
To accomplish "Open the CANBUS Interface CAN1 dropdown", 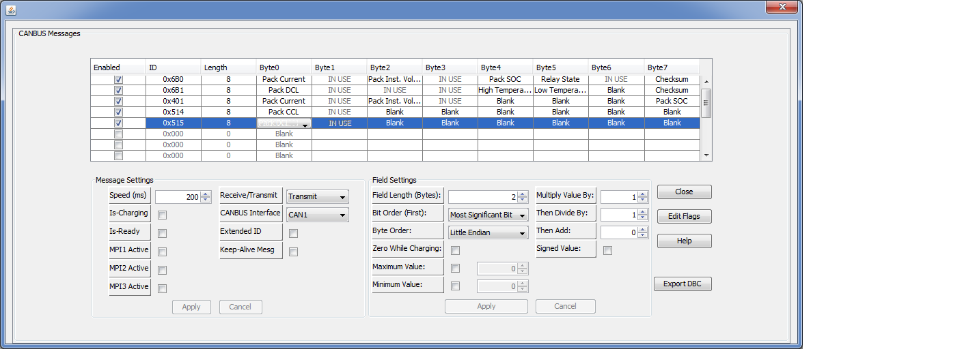I will pyautogui.click(x=317, y=215).
